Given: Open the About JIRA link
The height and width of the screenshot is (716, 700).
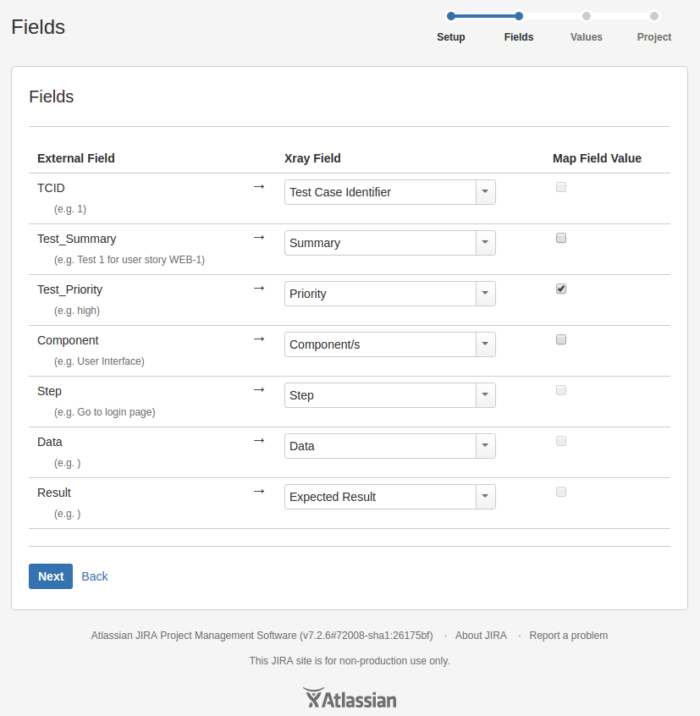Looking at the screenshot, I should pos(481,636).
